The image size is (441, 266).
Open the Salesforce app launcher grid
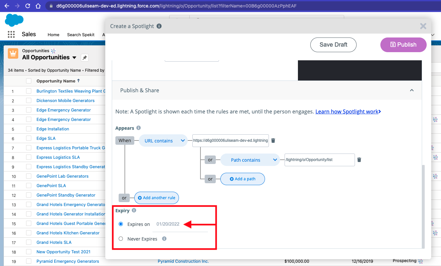11,34
